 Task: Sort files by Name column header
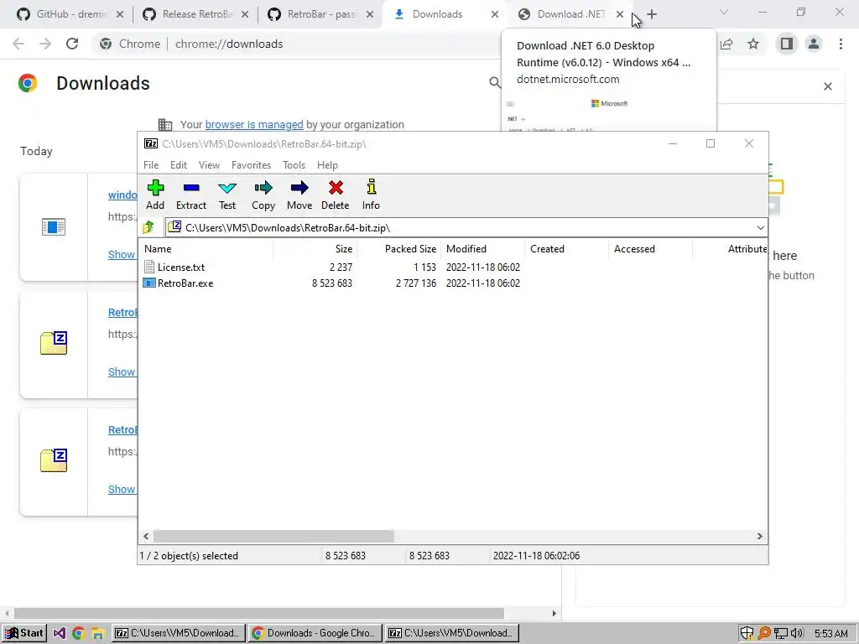point(206,248)
